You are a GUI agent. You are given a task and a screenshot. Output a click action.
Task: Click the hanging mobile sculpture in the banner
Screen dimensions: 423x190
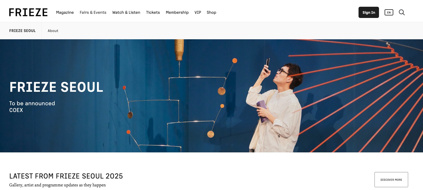coord(179,95)
